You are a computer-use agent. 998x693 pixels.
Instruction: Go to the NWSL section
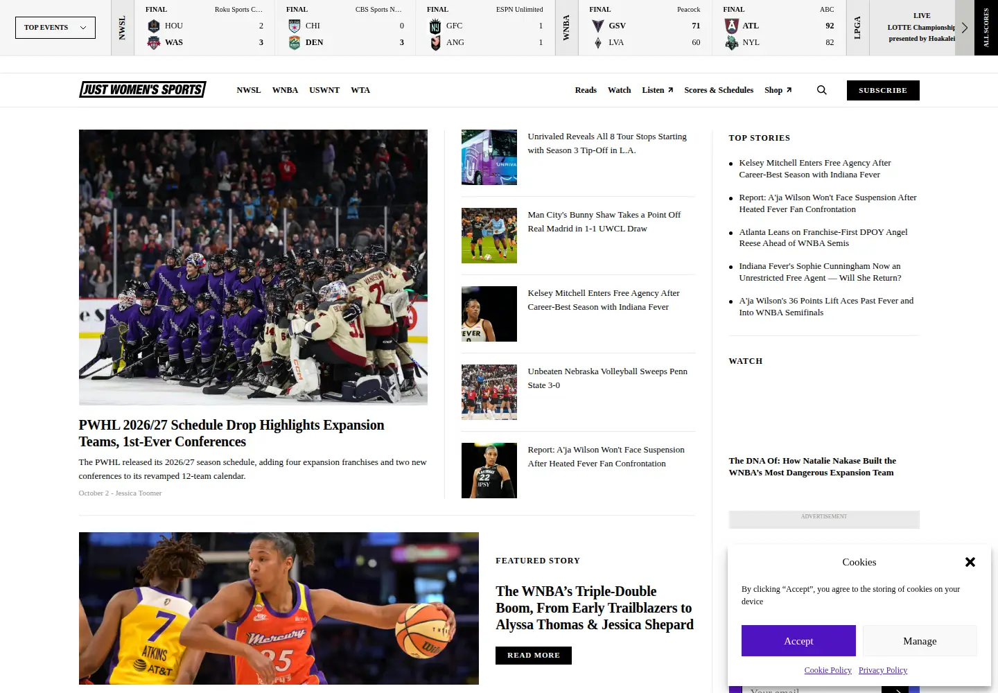[249, 90]
